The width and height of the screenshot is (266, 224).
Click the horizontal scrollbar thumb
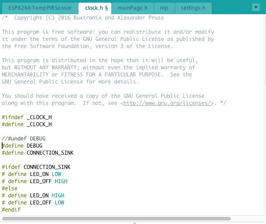coord(116,219)
